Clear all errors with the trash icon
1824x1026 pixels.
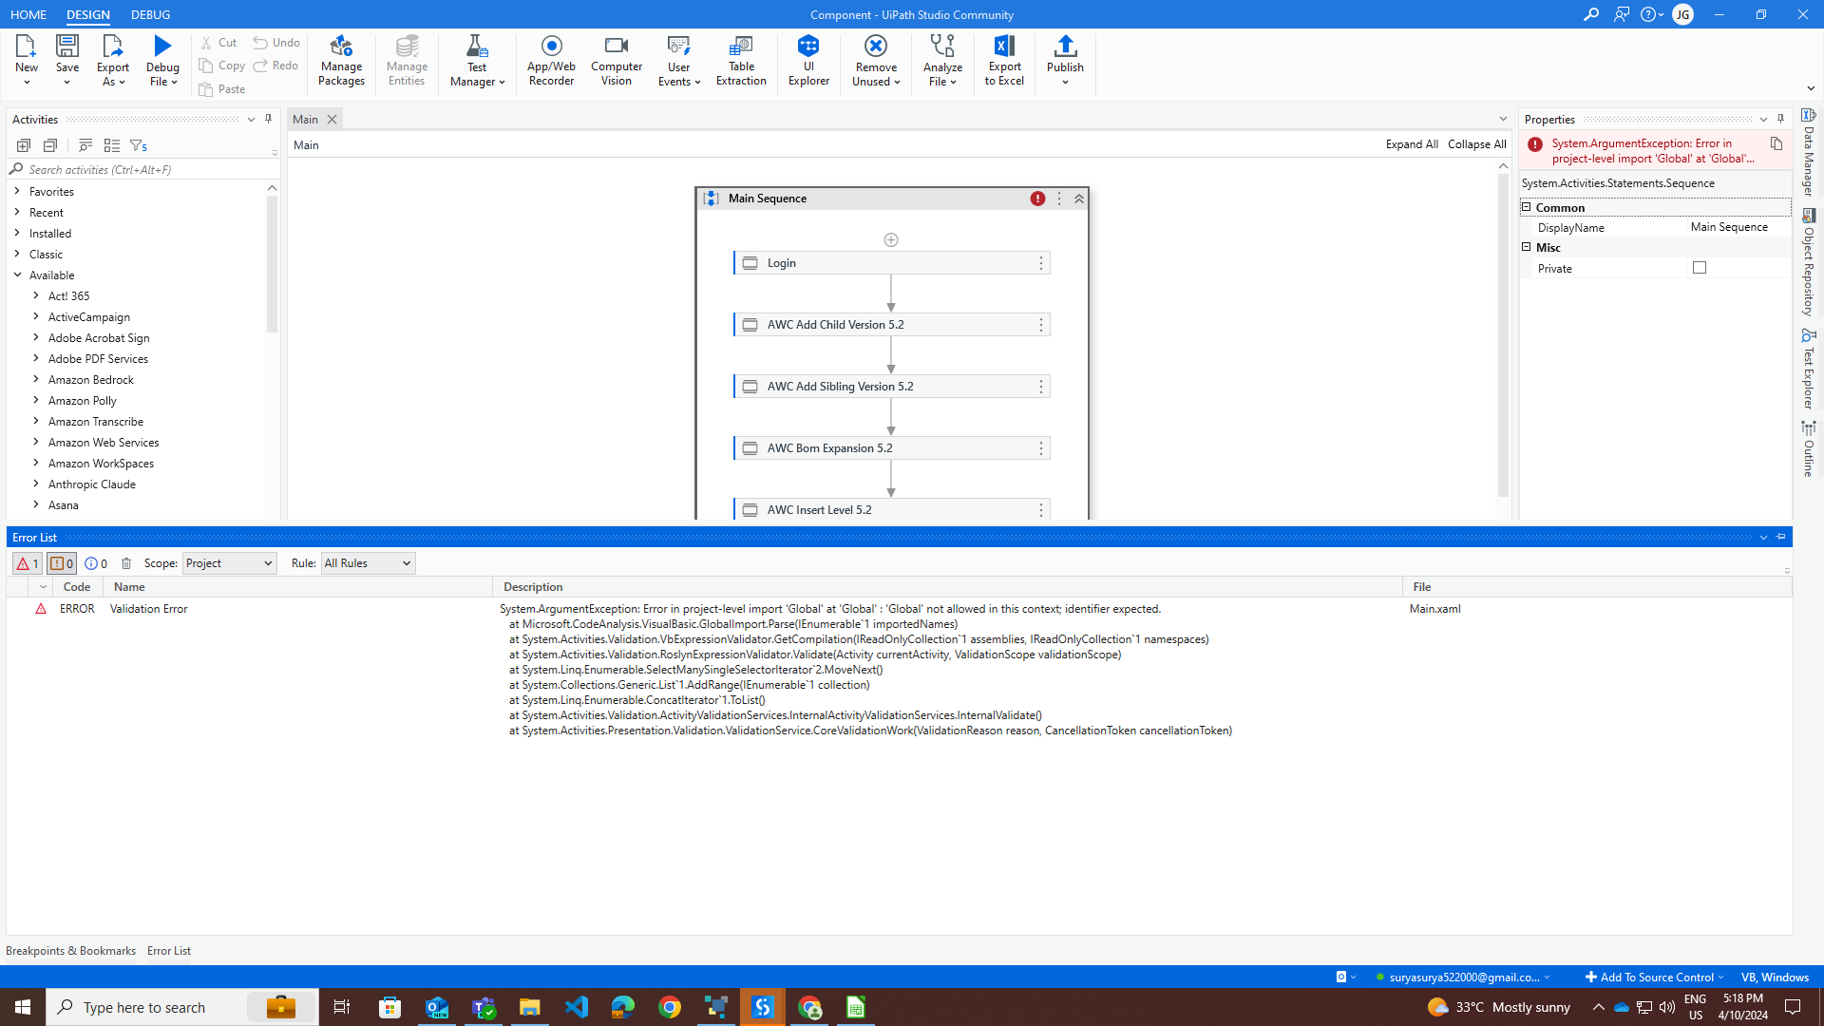[126, 563]
